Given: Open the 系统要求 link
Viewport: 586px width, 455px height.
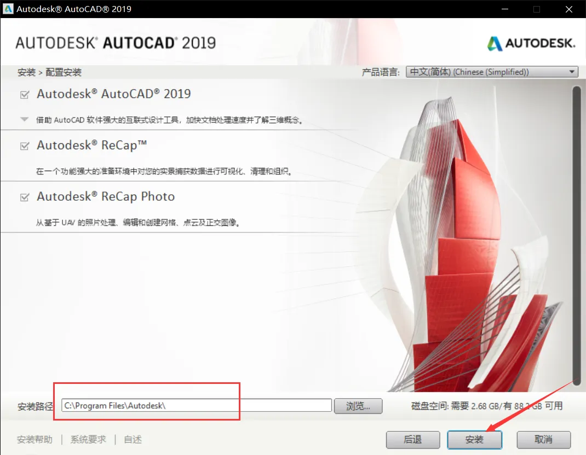Looking at the screenshot, I should (x=88, y=439).
